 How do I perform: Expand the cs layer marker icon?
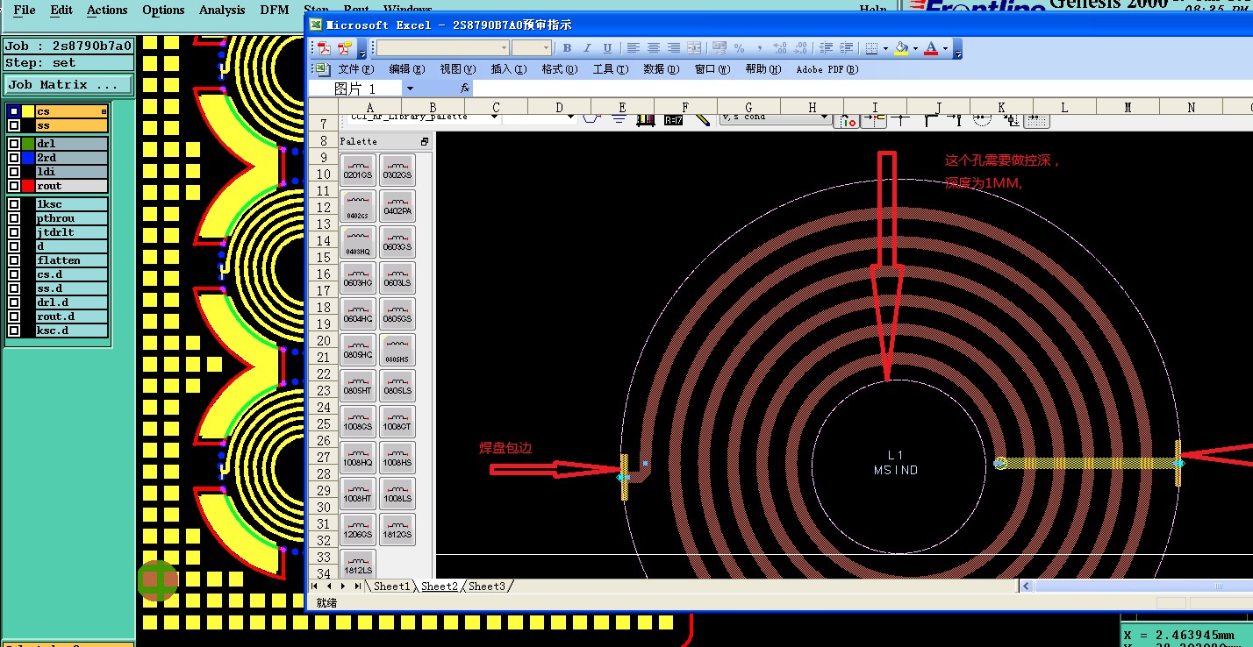[104, 111]
